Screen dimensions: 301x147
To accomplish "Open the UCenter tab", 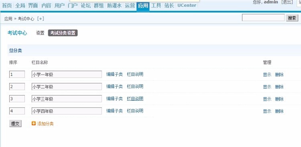I will point(187,5).
